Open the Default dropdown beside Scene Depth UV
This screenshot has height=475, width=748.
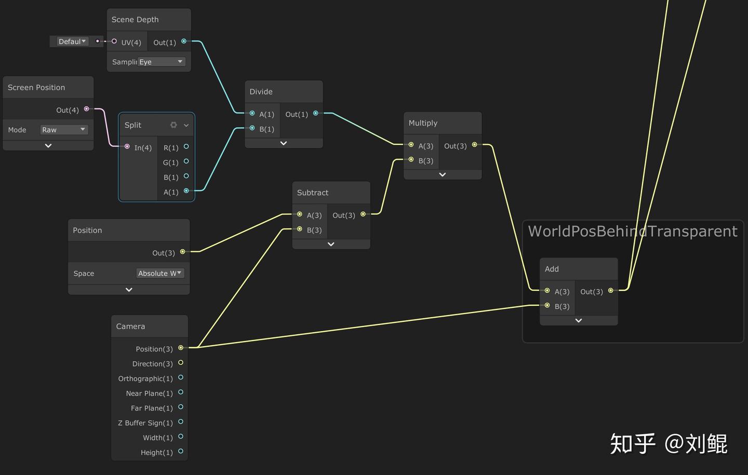point(71,41)
